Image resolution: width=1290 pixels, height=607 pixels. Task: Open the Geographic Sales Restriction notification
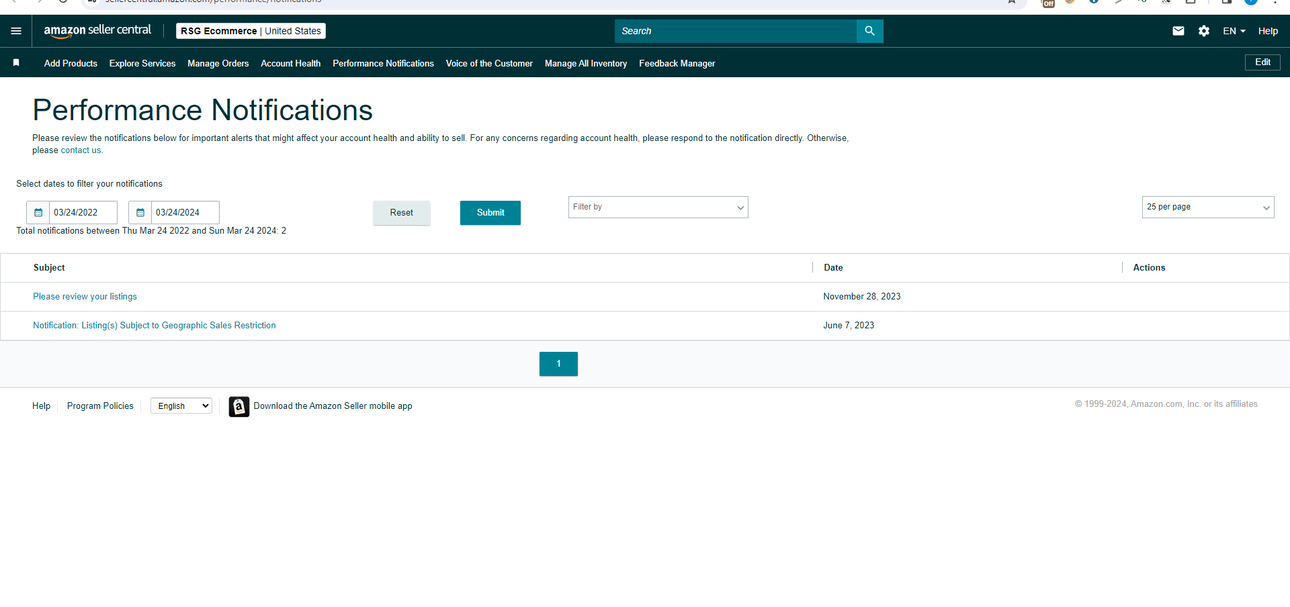155,325
